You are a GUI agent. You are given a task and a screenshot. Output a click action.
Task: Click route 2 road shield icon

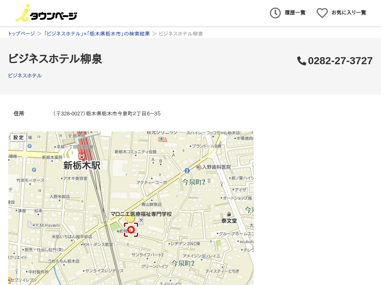(x=187, y=171)
